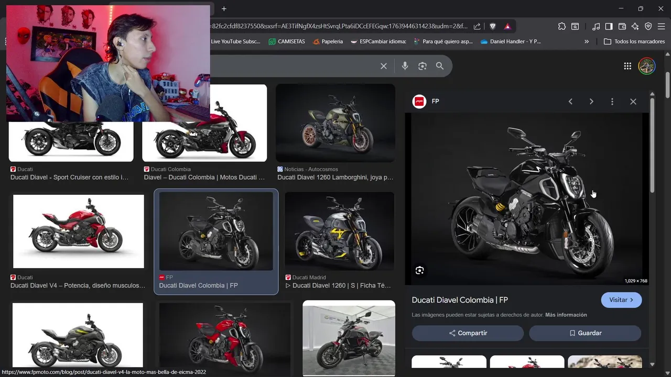The image size is (671, 377).
Task: Click the Visitar button
Action: click(621, 300)
